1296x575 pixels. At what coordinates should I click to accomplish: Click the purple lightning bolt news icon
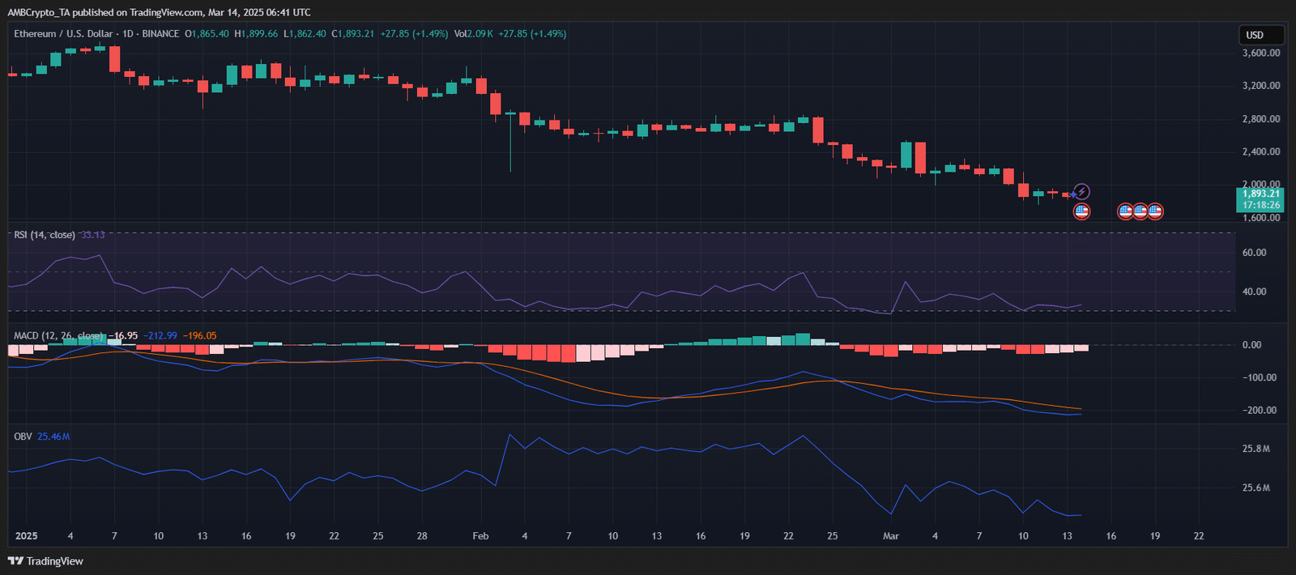[1082, 192]
